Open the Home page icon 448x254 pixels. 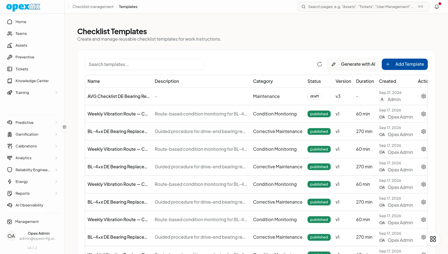click(10, 22)
